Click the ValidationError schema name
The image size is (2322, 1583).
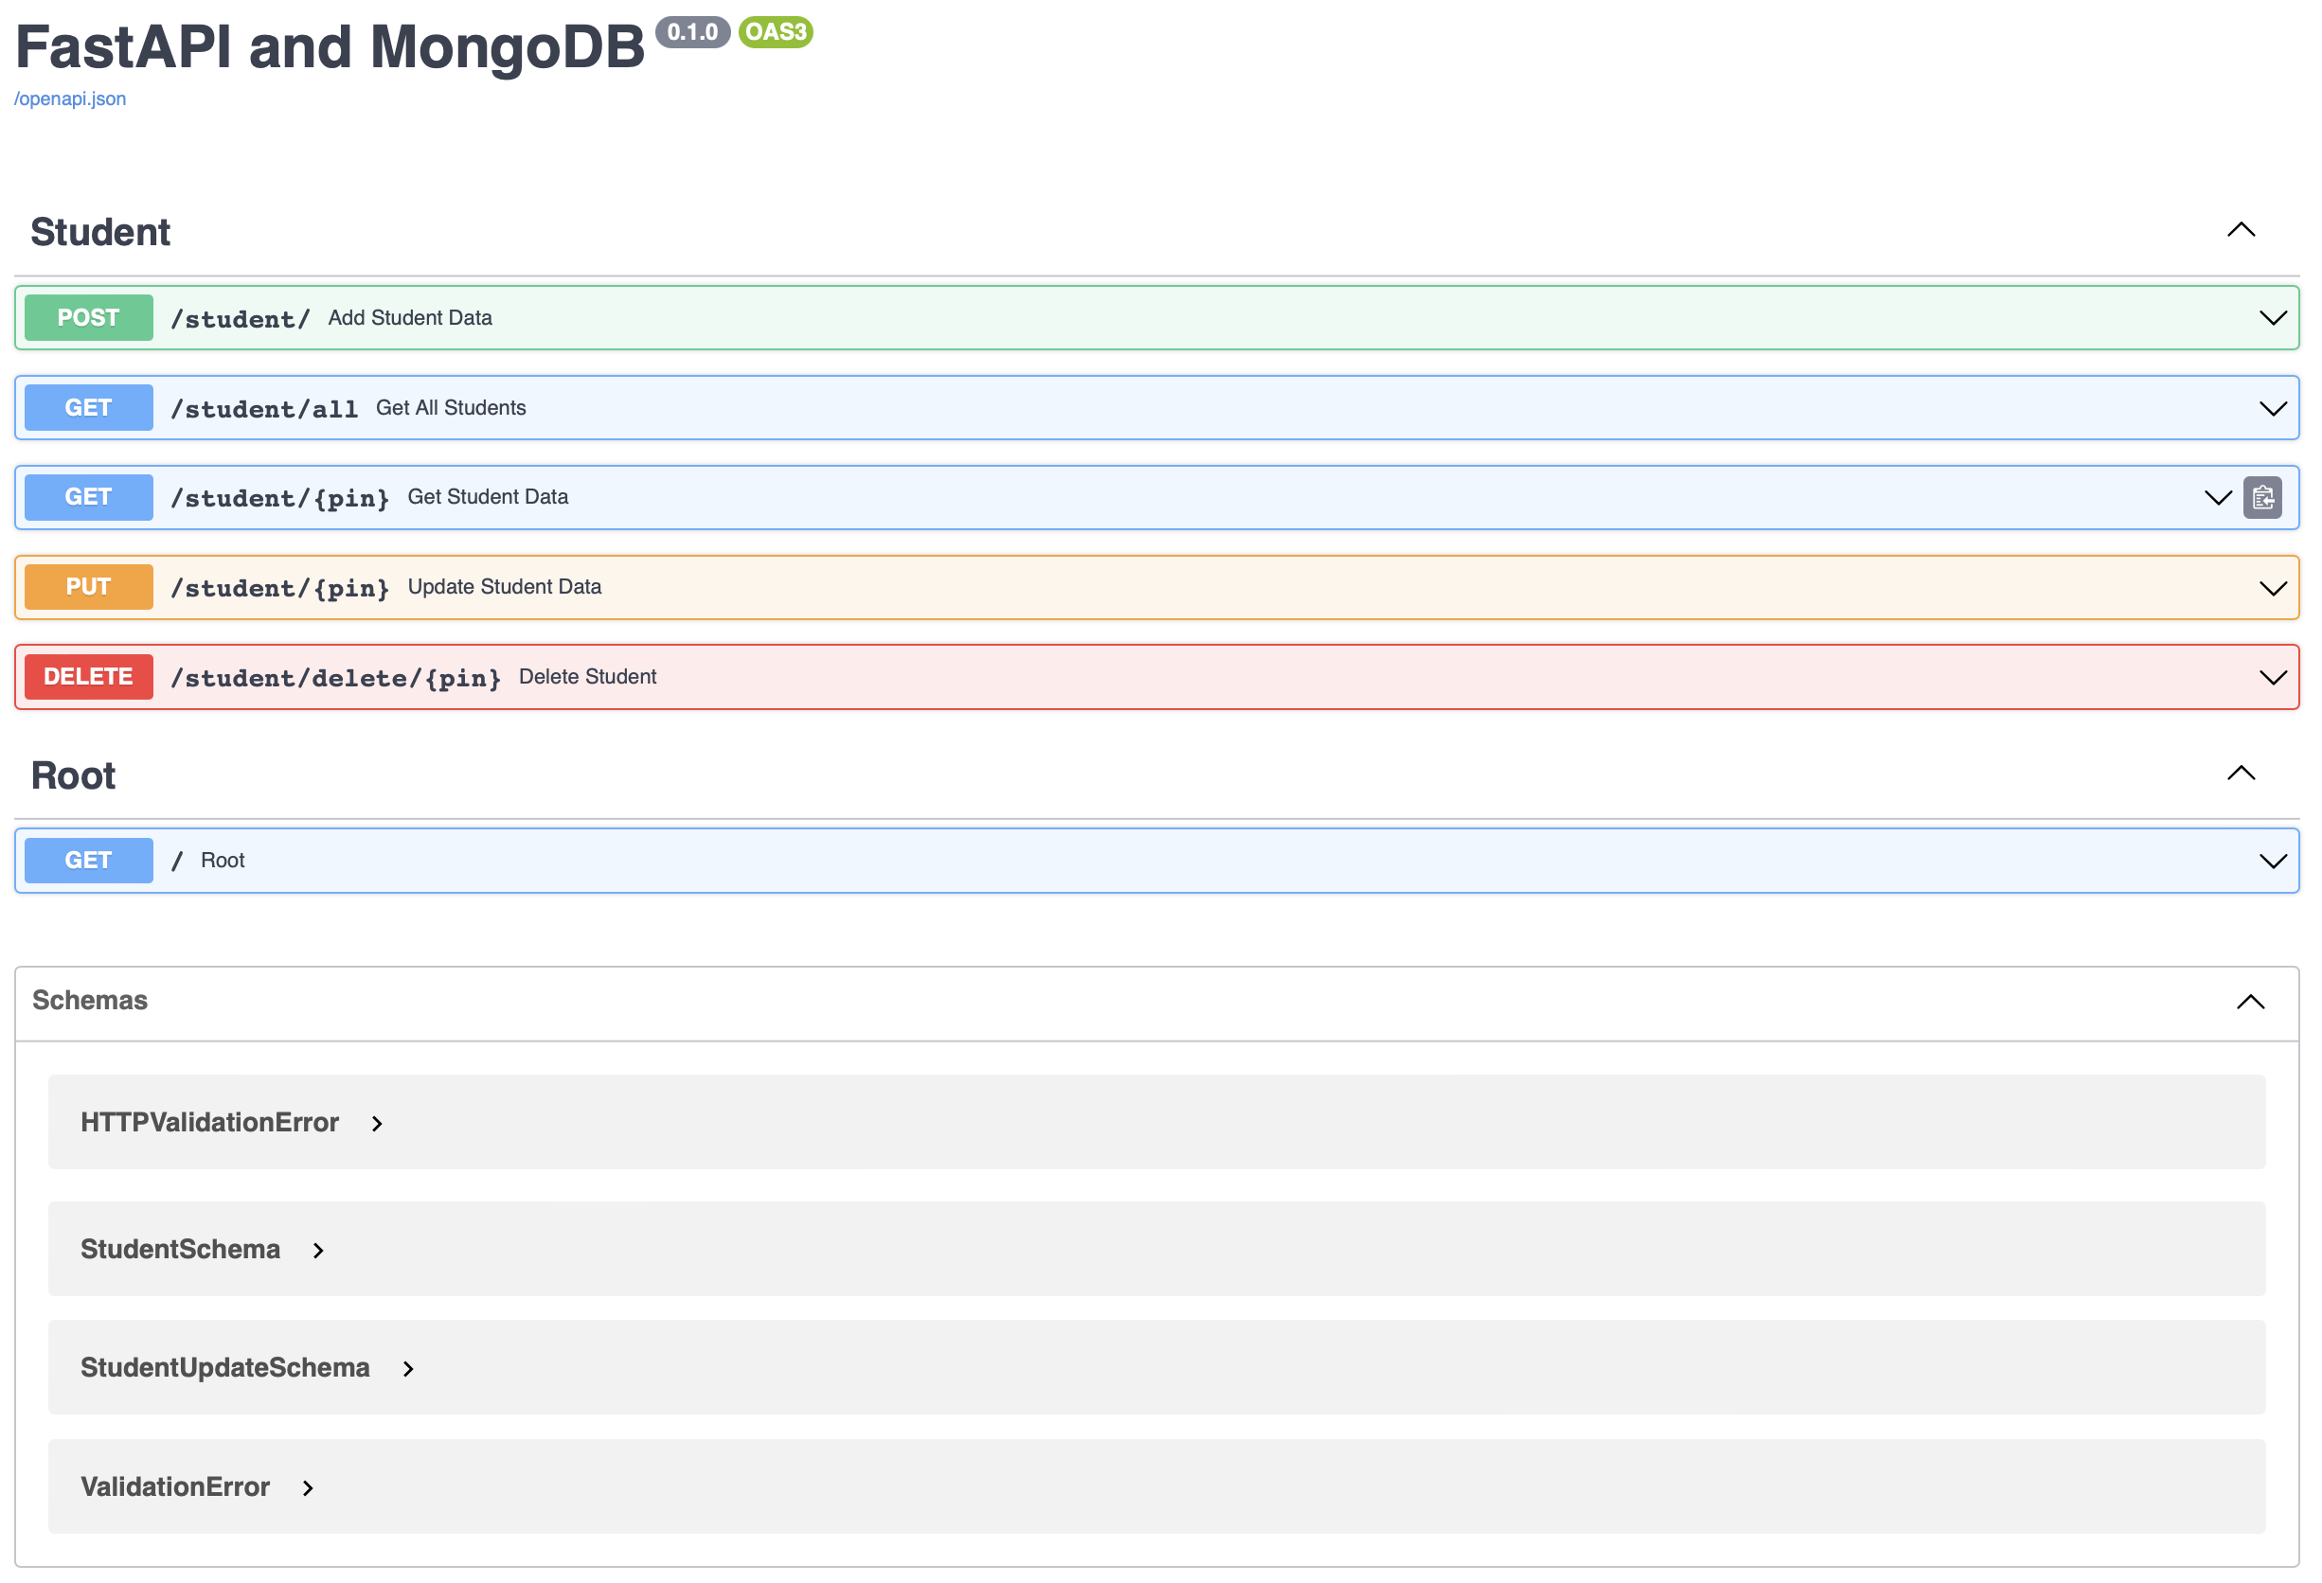(x=176, y=1487)
